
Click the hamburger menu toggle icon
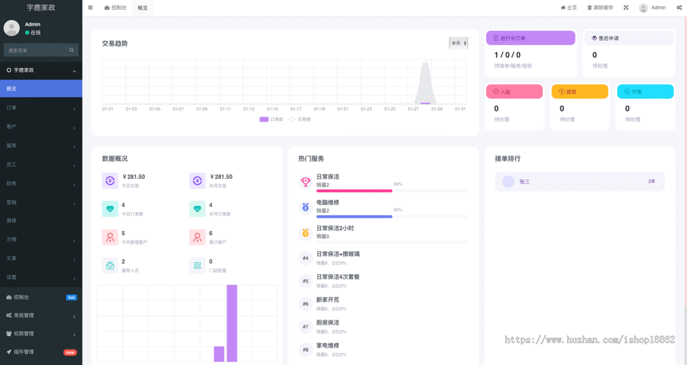[90, 8]
